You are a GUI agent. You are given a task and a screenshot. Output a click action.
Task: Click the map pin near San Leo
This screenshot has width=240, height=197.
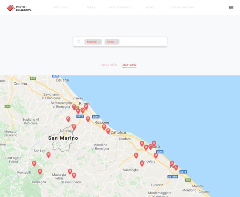point(48,155)
